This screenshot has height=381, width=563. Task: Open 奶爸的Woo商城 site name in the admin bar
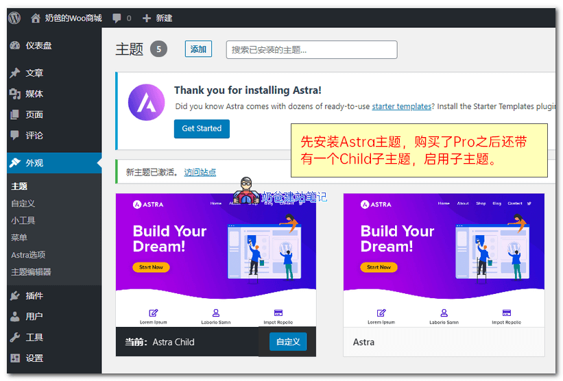(x=73, y=18)
